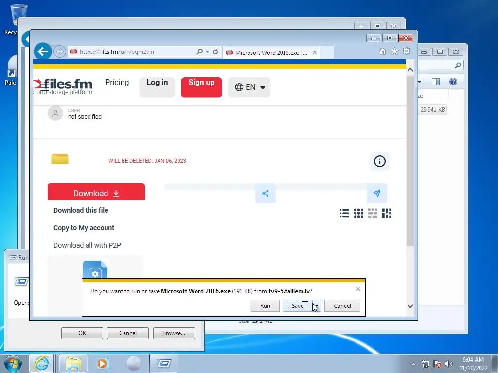Switch to grid view icon
This screenshot has height=373, width=498.
358,213
